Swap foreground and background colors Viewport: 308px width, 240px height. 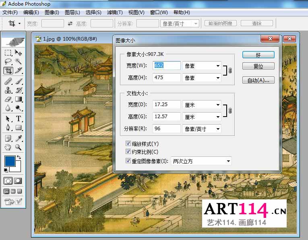coord(19,157)
